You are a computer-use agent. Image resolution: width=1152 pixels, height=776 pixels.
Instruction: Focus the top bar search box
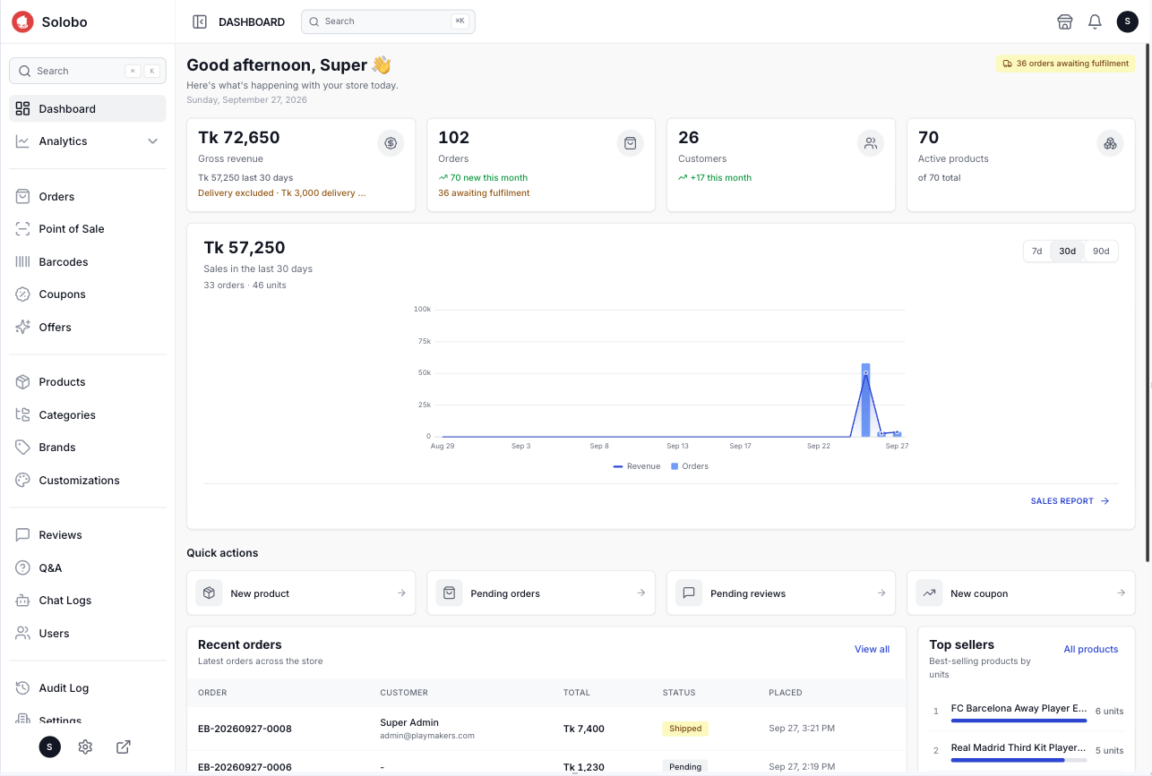(x=388, y=21)
